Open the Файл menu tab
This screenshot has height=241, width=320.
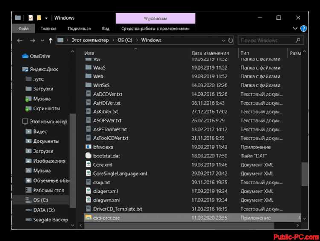point(23,29)
